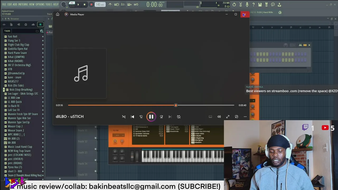Open FL Studio VIEW menu
The image size is (338, 190).
[x=32, y=4]
